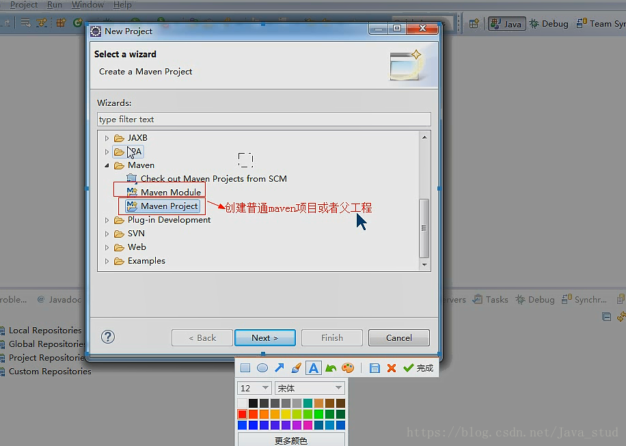Open the Tasks view tab
626x446 pixels.
490,299
